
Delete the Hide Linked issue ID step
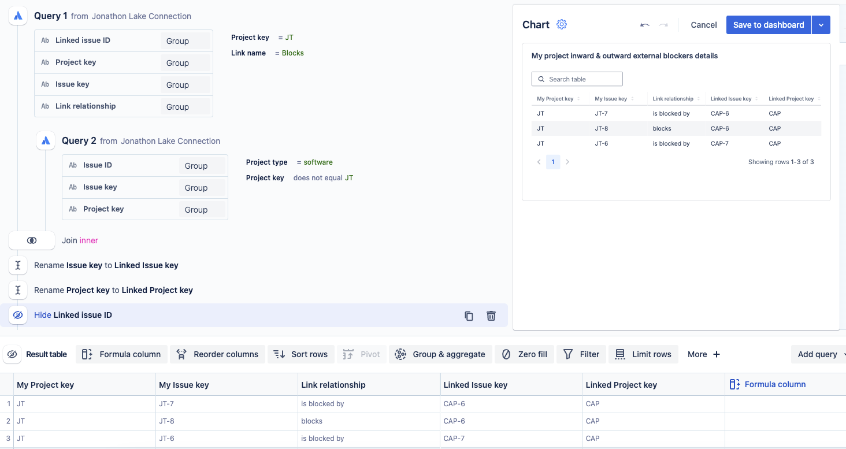pos(491,316)
